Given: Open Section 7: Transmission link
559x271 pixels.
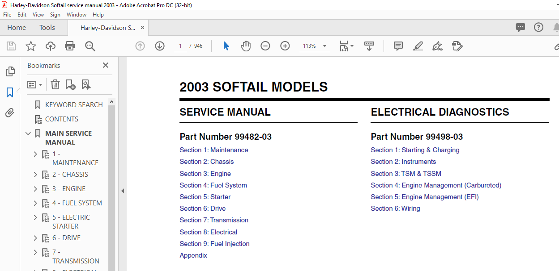Looking at the screenshot, I should 214,220.
